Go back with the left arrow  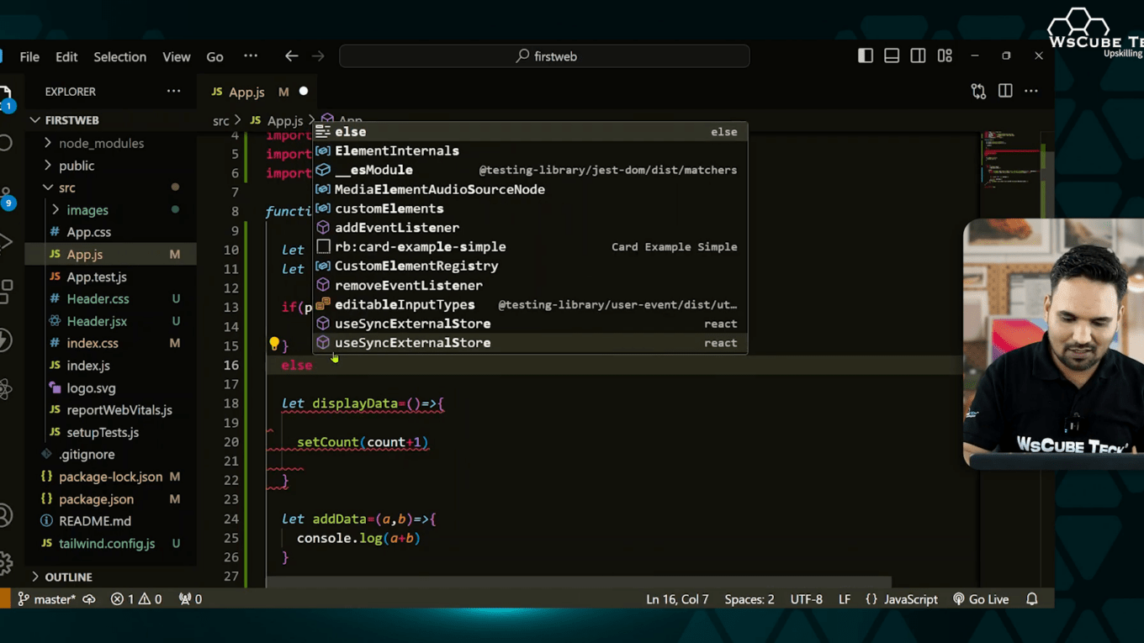click(x=291, y=56)
